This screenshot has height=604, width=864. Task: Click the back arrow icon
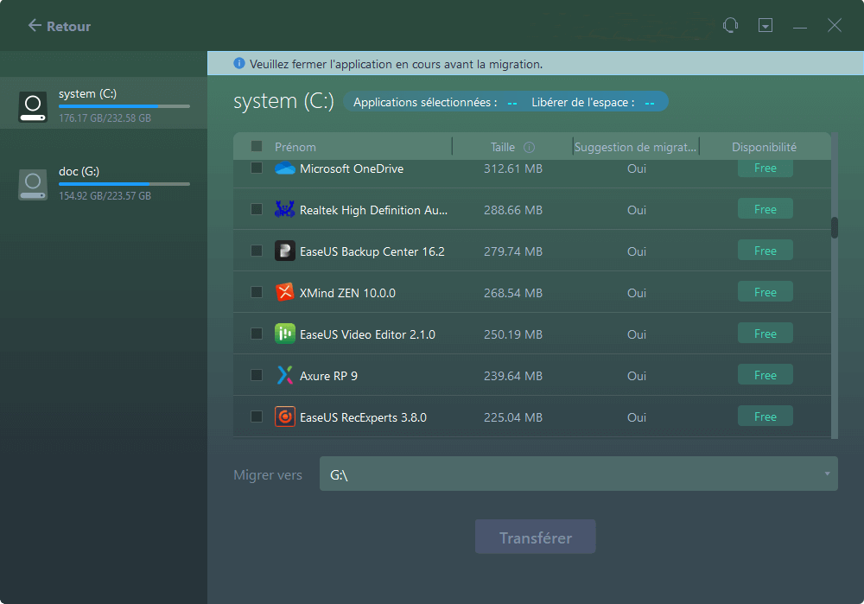click(35, 25)
